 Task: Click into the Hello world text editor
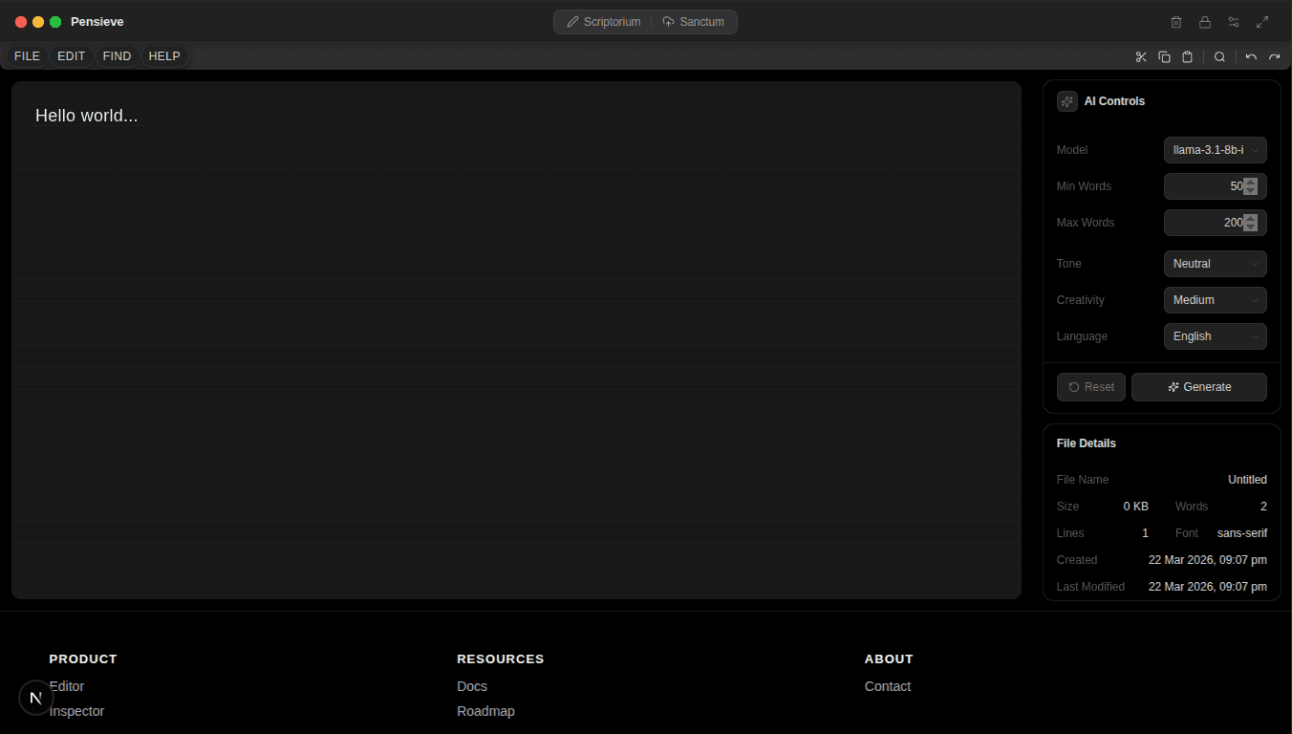[516, 340]
